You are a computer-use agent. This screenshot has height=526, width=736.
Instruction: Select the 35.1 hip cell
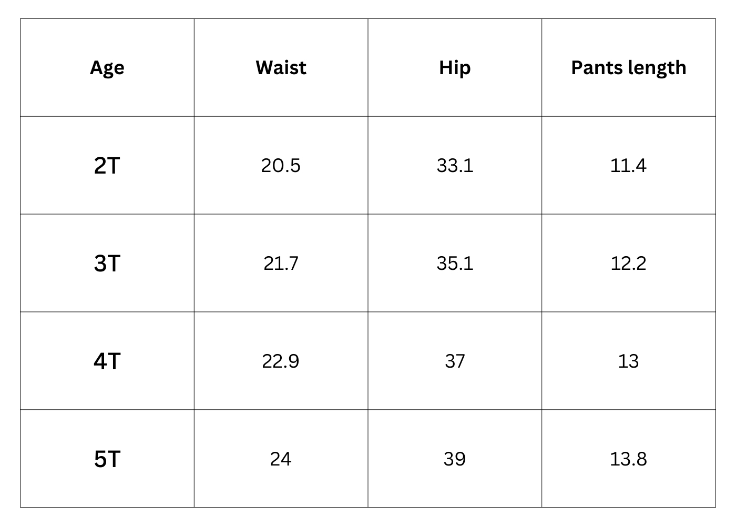(x=455, y=264)
